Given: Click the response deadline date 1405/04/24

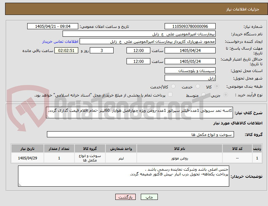Looking at the screenshot, I should pyautogui.click(x=190, y=50).
